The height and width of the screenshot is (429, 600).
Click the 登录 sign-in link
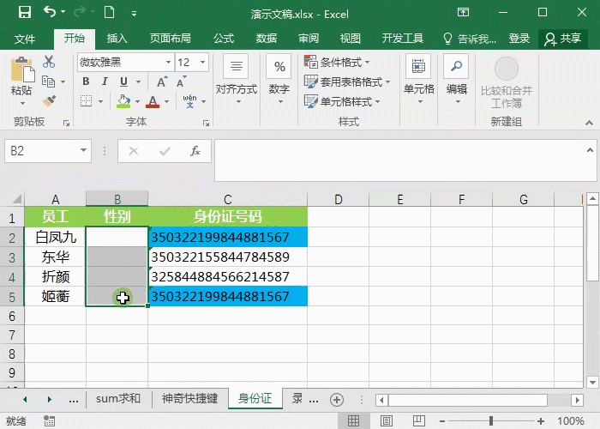tap(519, 39)
